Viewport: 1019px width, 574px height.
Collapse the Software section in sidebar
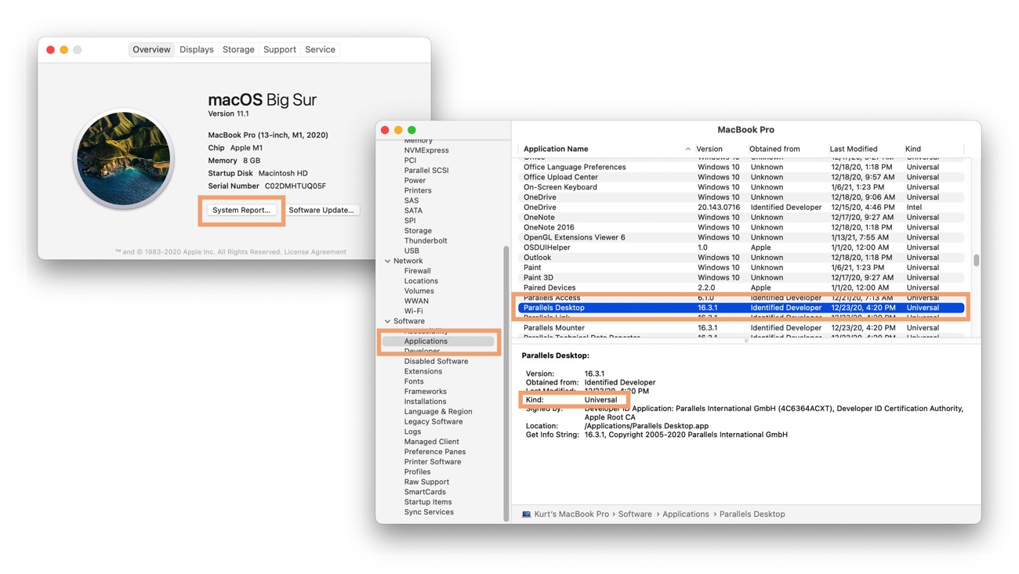tap(387, 321)
